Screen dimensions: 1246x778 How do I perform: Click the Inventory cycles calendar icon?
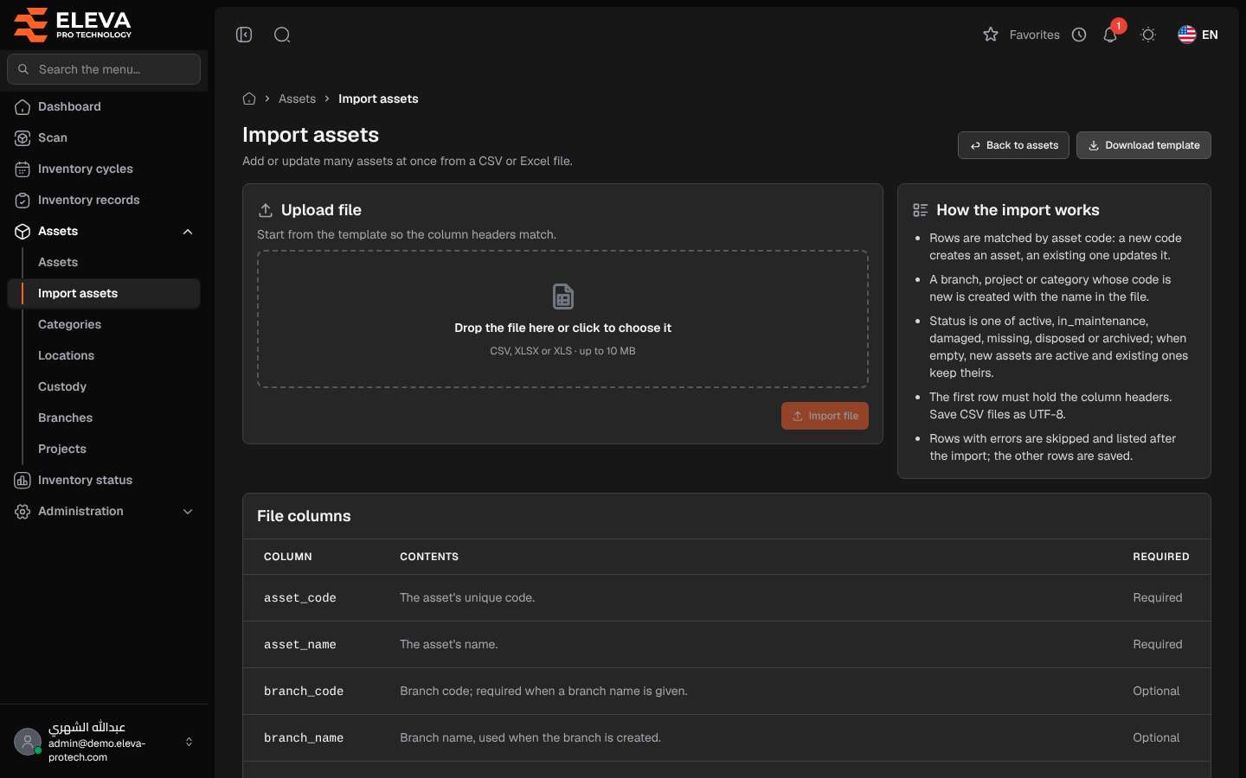[22, 169]
